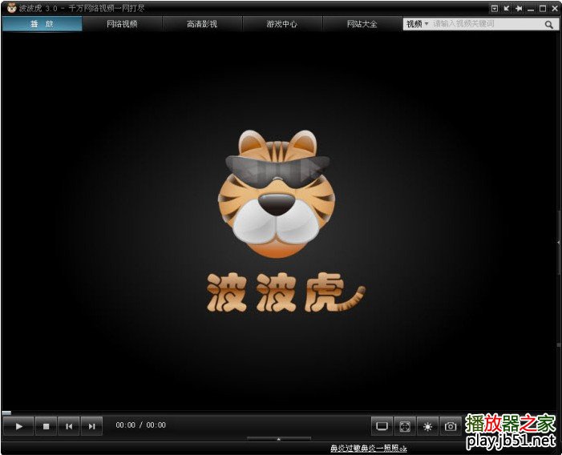Skip to the previous track
Image resolution: width=562 pixels, height=455 pixels.
[69, 426]
